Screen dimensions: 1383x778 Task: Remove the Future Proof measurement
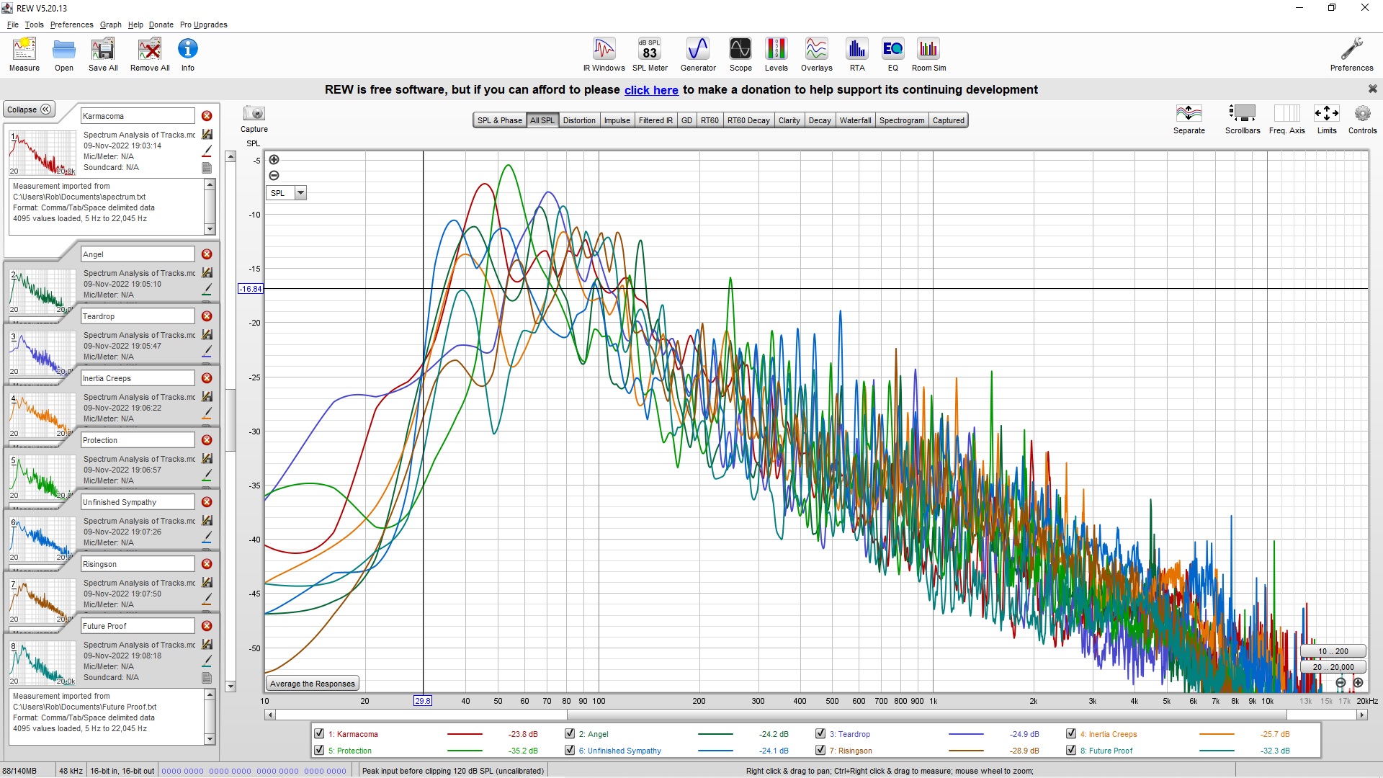click(x=207, y=626)
